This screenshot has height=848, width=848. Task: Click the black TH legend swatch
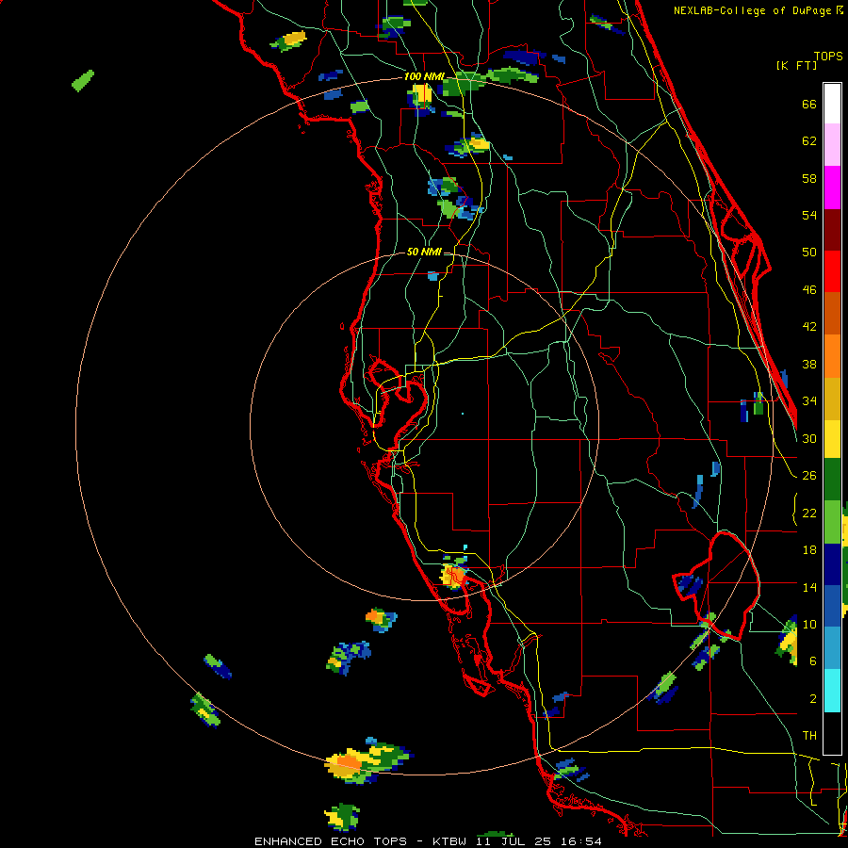pos(832,733)
